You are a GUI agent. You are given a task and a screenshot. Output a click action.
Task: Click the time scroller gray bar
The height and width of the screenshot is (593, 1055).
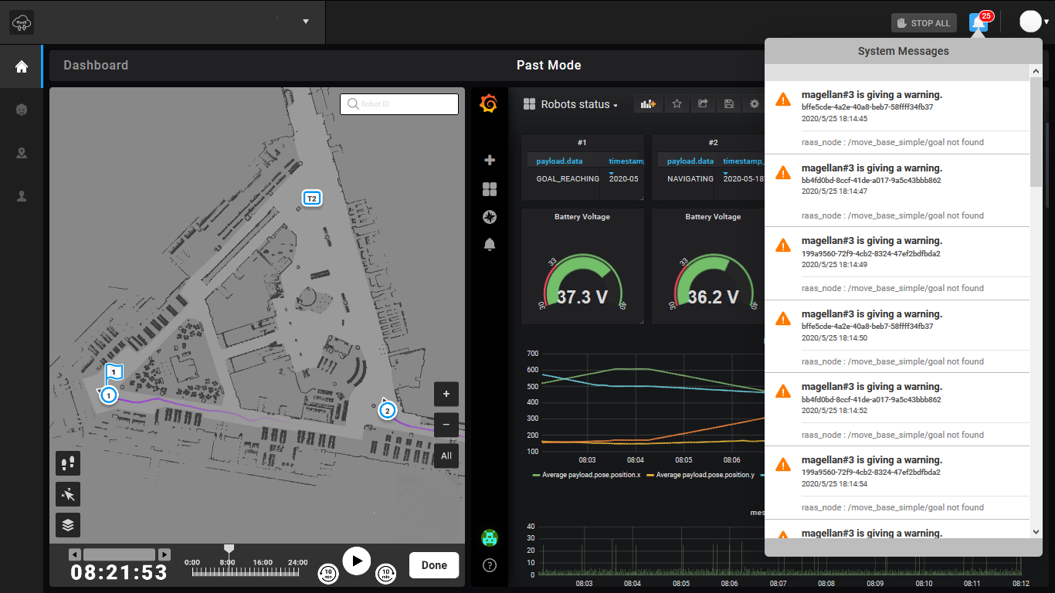coord(119,554)
